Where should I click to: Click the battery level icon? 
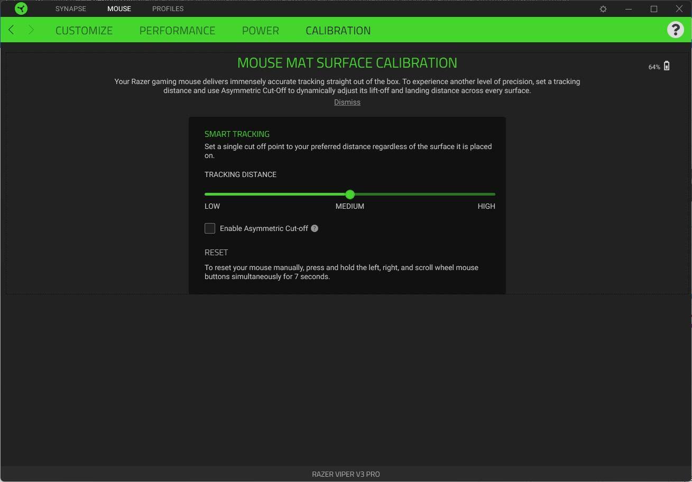point(667,66)
